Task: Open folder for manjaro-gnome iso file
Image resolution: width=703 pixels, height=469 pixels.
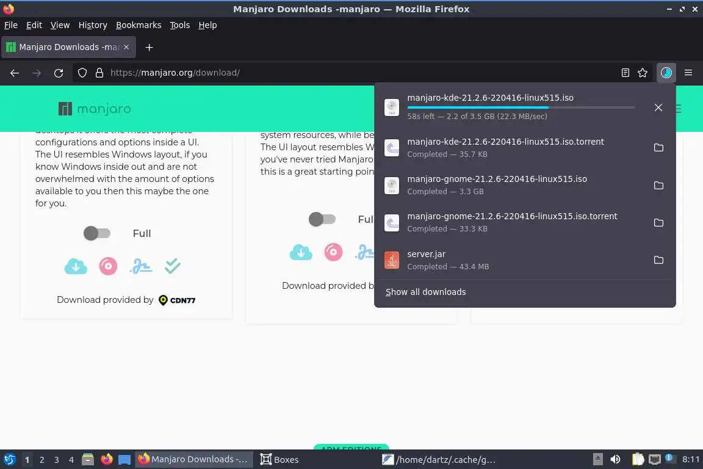Action: click(x=658, y=186)
